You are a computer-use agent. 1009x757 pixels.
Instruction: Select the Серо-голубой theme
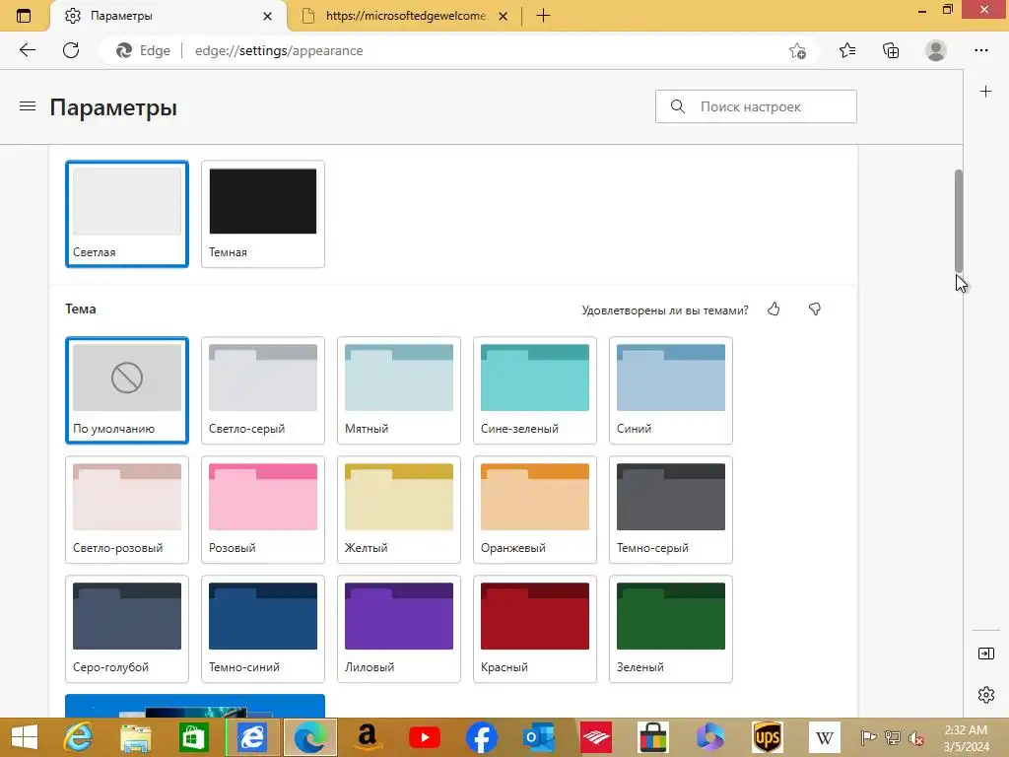[127, 629]
